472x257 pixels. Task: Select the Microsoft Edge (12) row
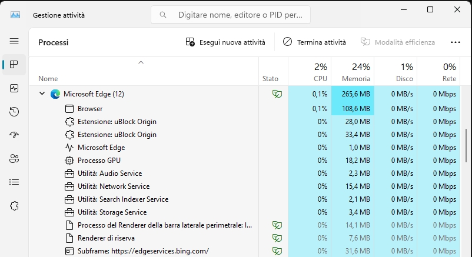[244, 94]
